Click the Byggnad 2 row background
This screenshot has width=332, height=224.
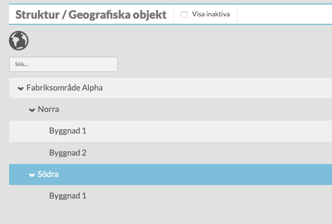[x=190, y=153]
